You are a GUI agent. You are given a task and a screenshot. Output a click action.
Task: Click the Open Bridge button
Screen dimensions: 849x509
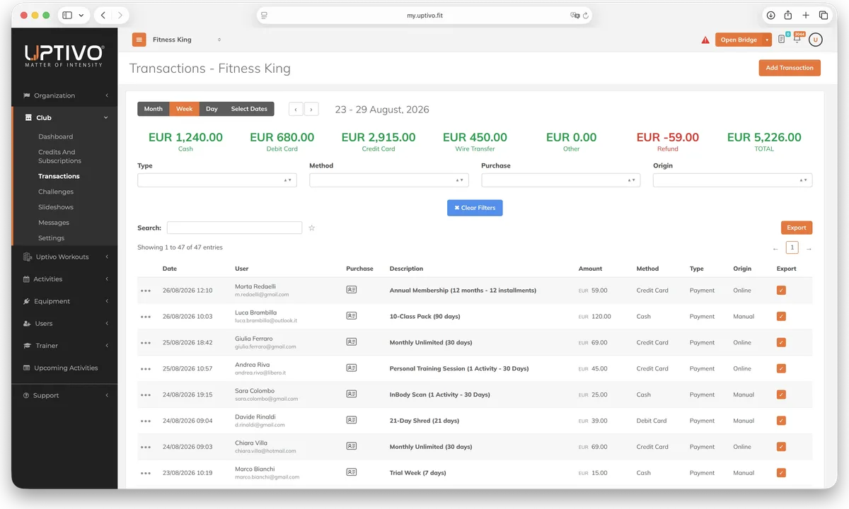pos(739,40)
